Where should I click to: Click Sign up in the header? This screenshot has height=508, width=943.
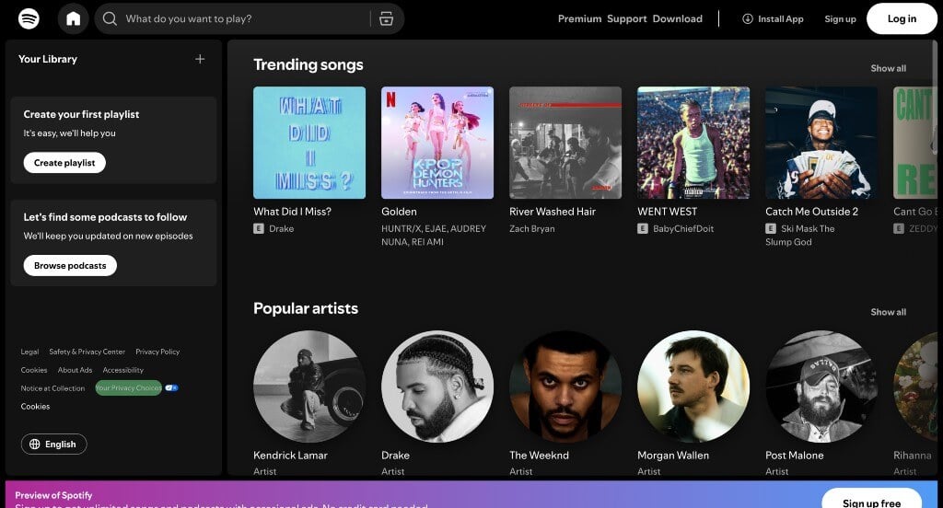pyautogui.click(x=840, y=18)
